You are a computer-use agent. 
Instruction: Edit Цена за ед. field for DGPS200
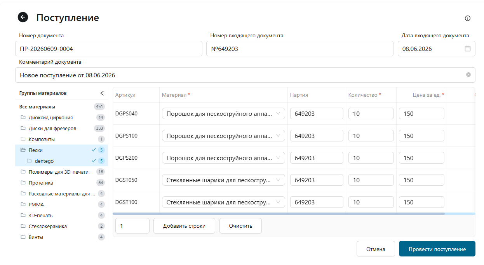pos(421,158)
